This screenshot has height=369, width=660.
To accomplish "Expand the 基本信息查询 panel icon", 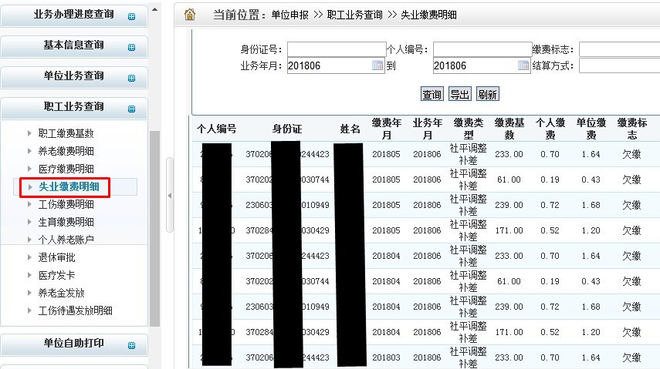I will [x=131, y=47].
